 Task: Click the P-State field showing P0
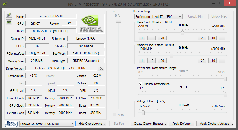(x=96, y=83)
